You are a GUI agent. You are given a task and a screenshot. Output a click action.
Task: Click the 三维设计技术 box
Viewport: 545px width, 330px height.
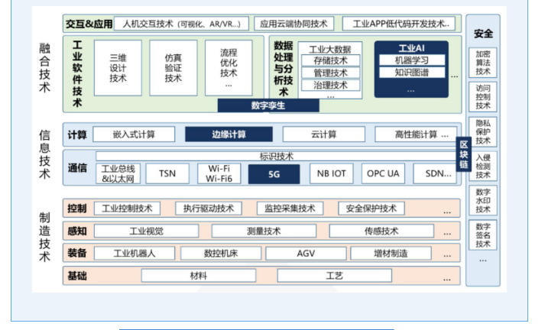118,68
